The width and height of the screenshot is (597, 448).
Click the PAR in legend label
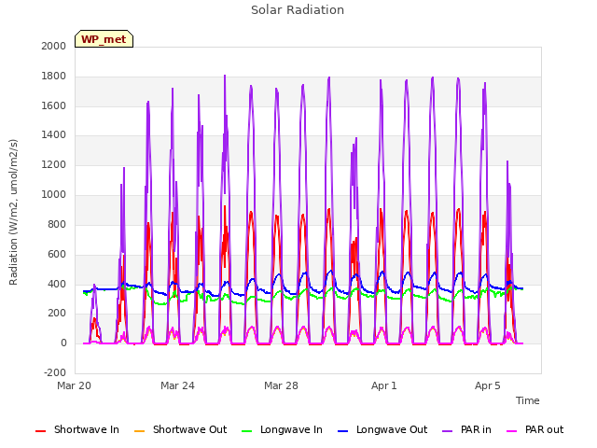pyautogui.click(x=476, y=429)
